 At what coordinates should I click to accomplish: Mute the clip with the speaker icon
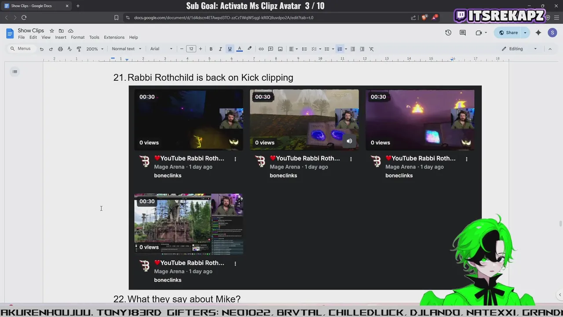pyautogui.click(x=349, y=141)
